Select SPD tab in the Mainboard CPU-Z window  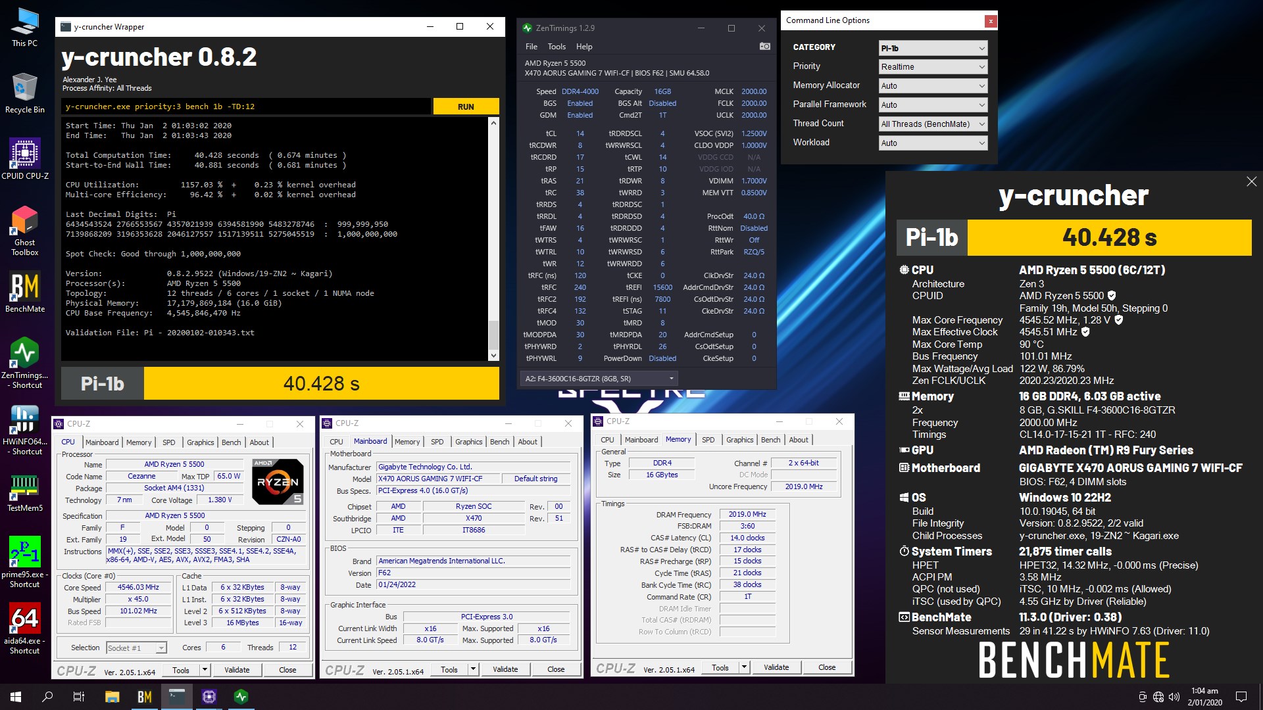(437, 442)
